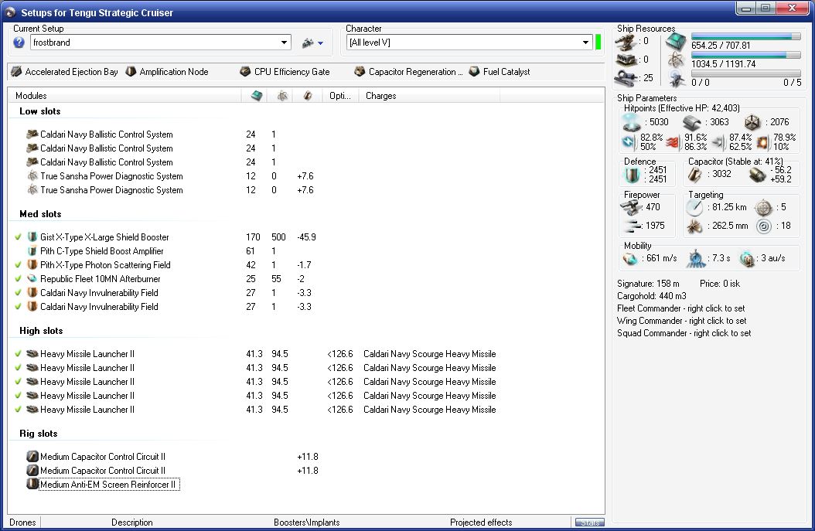Image resolution: width=815 pixels, height=531 pixels.
Task: Click the ship velocity icon at 661 m/s
Action: click(x=630, y=258)
